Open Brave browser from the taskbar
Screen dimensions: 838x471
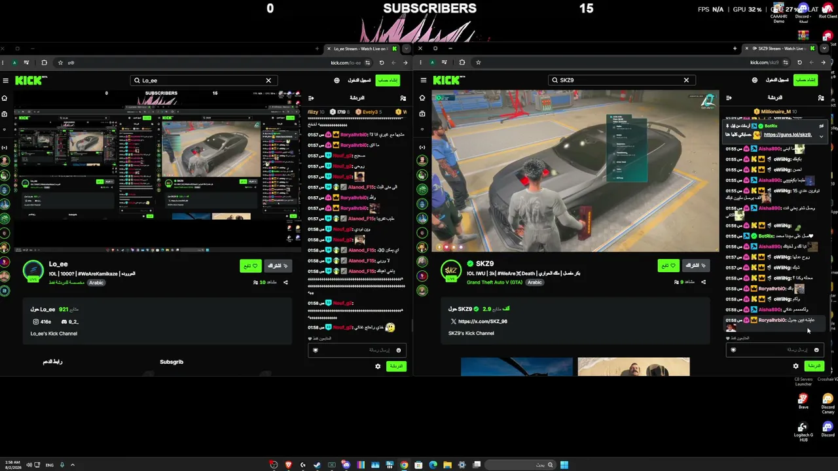289,465
